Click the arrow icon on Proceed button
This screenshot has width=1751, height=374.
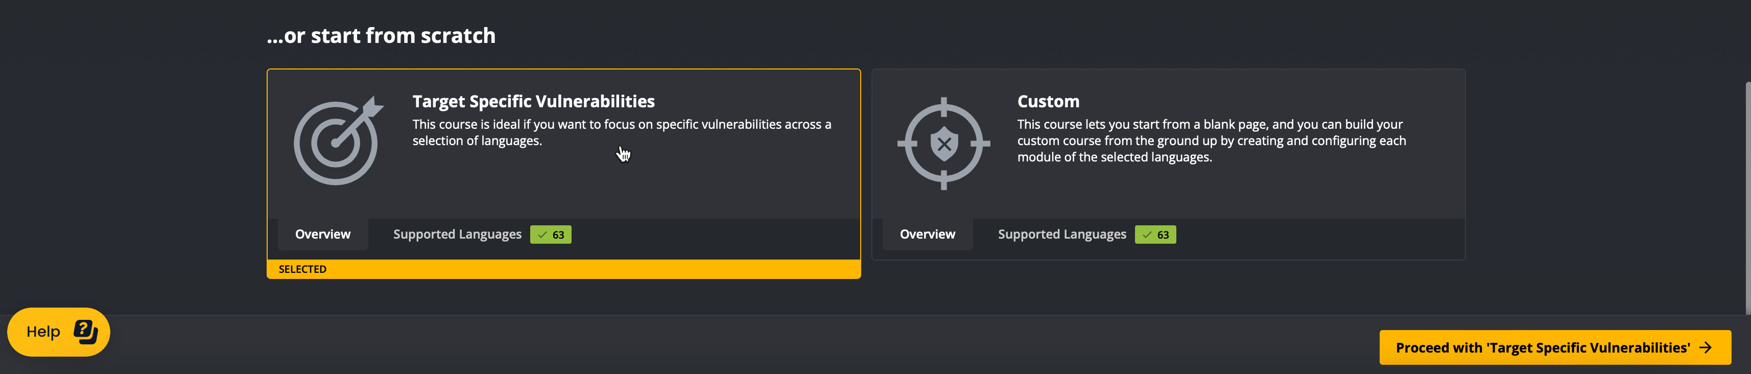[1706, 347]
